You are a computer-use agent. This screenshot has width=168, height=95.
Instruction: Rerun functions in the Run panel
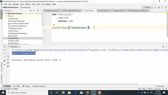pyautogui.click(x=4, y=50)
